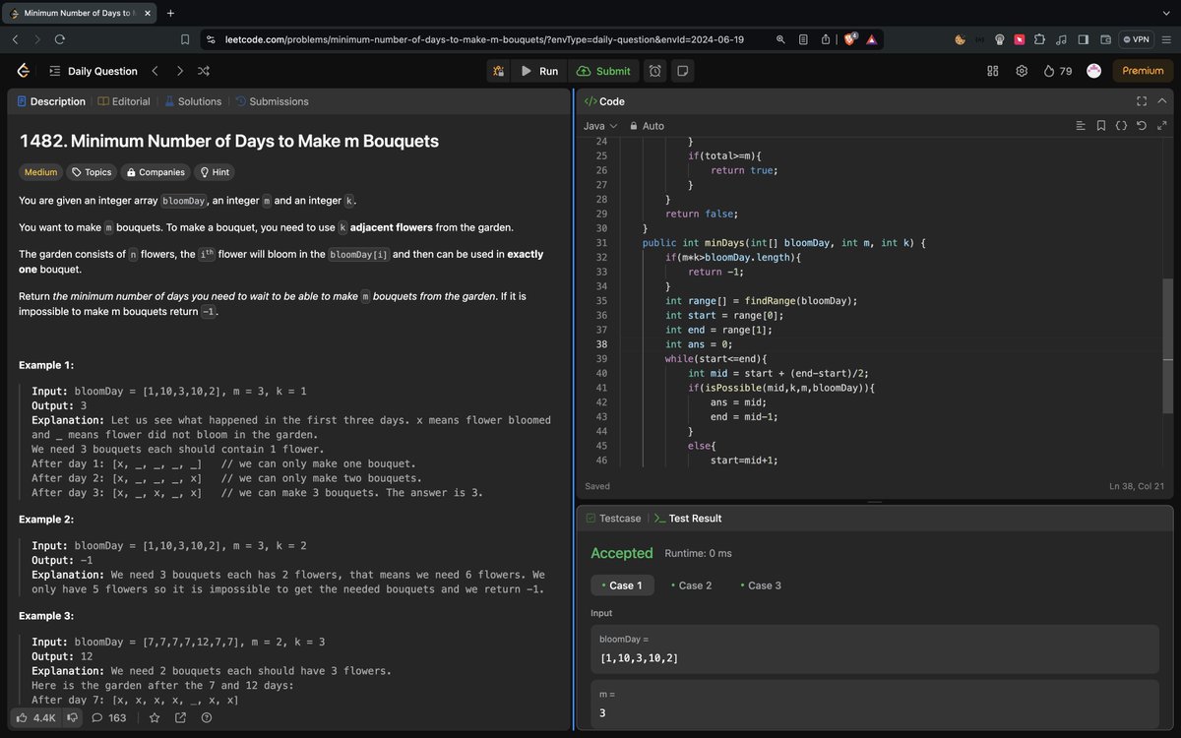This screenshot has width=1181, height=738.
Task: Go to the next question arrow
Action: pyautogui.click(x=179, y=71)
